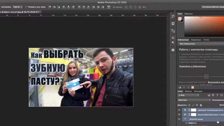Click Distribute bottom edges icon

point(88,7)
